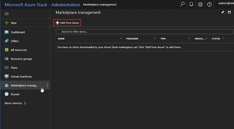
Task: Click the Add from Azure button
Action: point(67,23)
